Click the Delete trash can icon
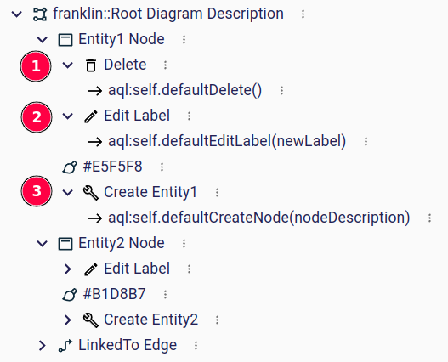This screenshot has height=362, width=448. pos(91,65)
